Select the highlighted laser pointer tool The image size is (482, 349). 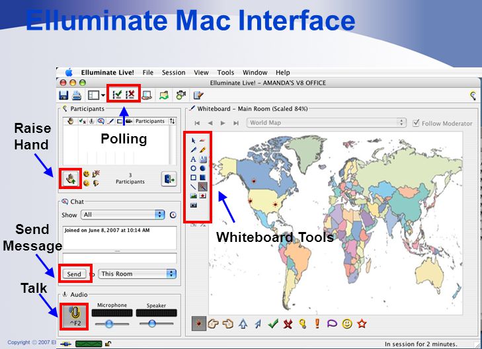click(202, 186)
